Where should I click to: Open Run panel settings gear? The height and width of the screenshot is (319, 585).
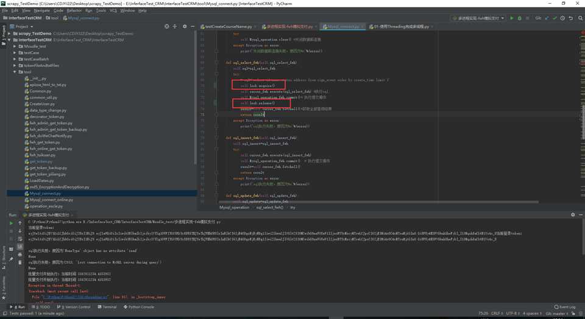(x=573, y=215)
